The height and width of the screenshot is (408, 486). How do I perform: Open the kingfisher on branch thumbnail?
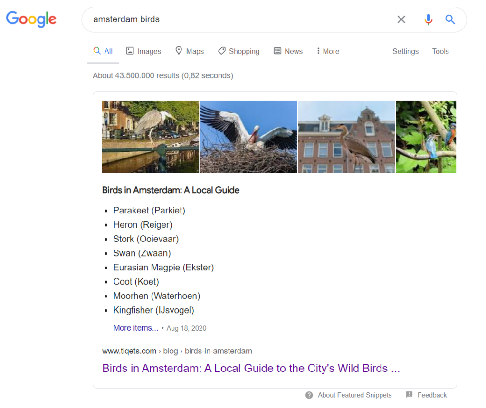pyautogui.click(x=426, y=137)
